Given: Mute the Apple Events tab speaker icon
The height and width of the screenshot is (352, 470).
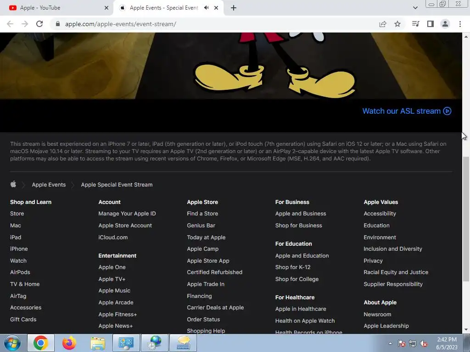Looking at the screenshot, I should pyautogui.click(x=206, y=8).
